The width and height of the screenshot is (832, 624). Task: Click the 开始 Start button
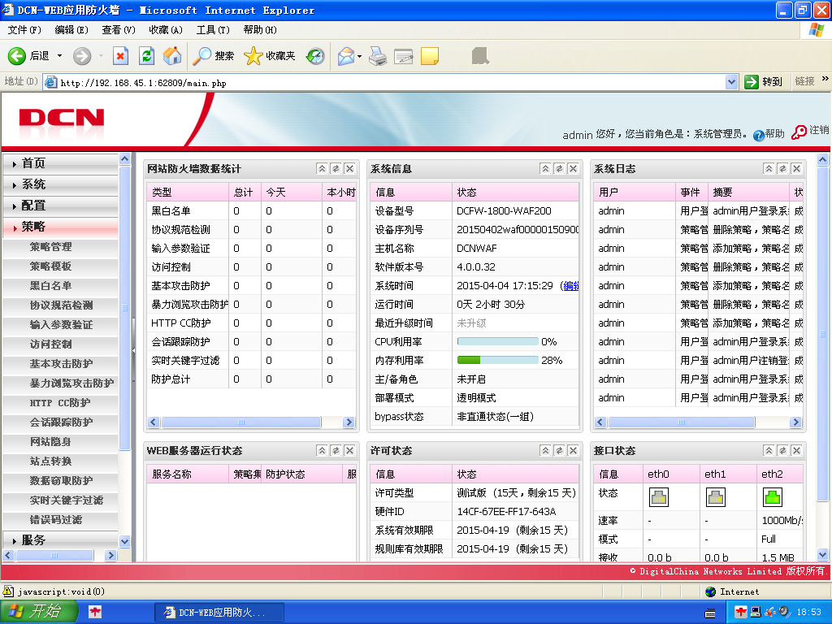tap(39, 611)
